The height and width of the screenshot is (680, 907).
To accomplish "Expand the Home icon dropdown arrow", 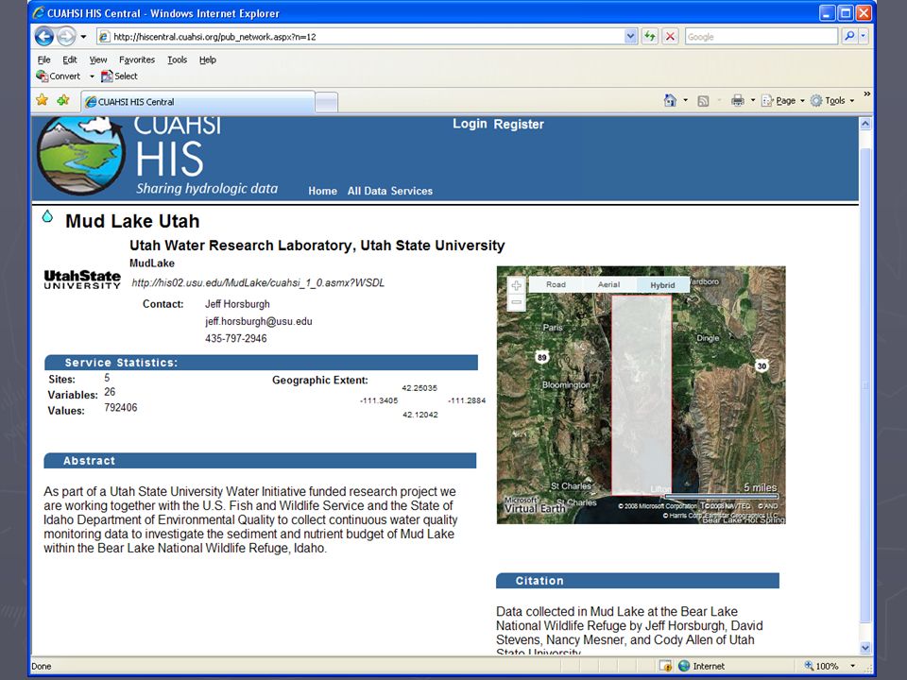I will [x=686, y=101].
